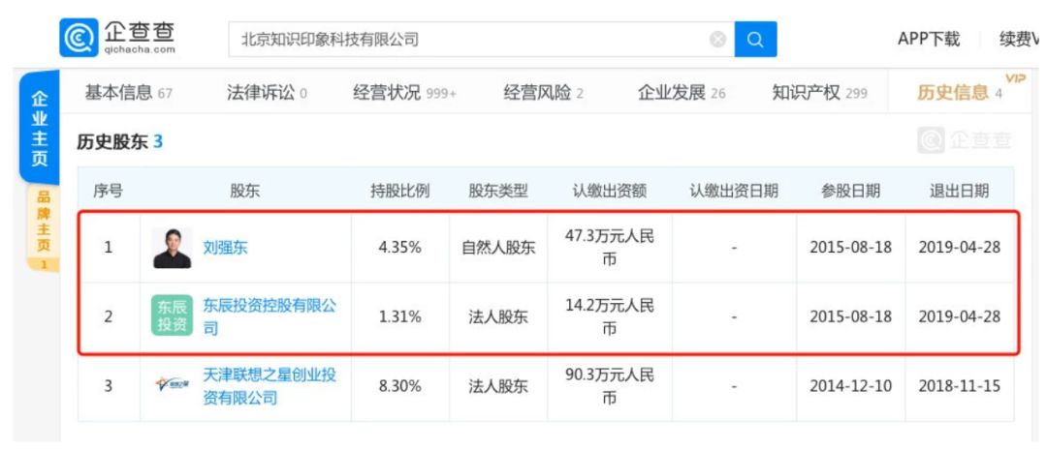Screen dimensions: 1047x450
Task: Click the blue search magnifier button
Action: (x=755, y=40)
